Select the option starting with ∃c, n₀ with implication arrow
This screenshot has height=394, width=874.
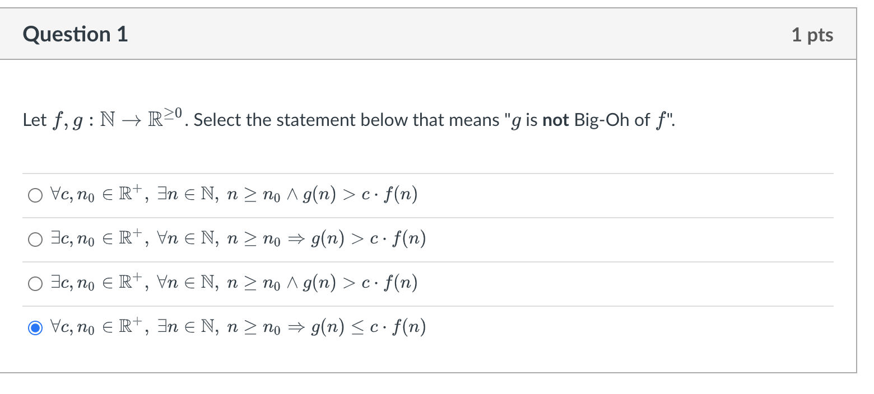coord(35,239)
